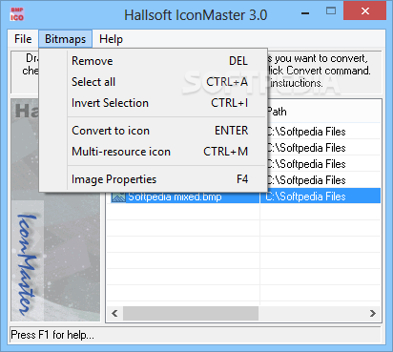The height and width of the screenshot is (352, 393).
Task: Open the File menu
Action: click(x=23, y=39)
